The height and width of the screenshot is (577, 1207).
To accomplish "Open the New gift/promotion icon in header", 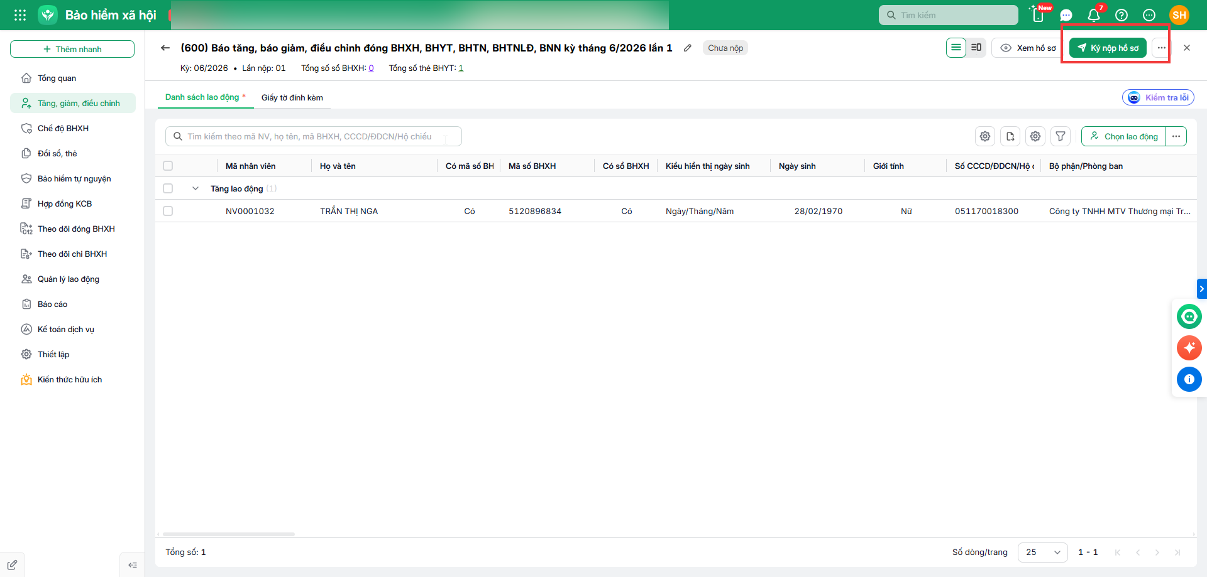I will pyautogui.click(x=1038, y=15).
